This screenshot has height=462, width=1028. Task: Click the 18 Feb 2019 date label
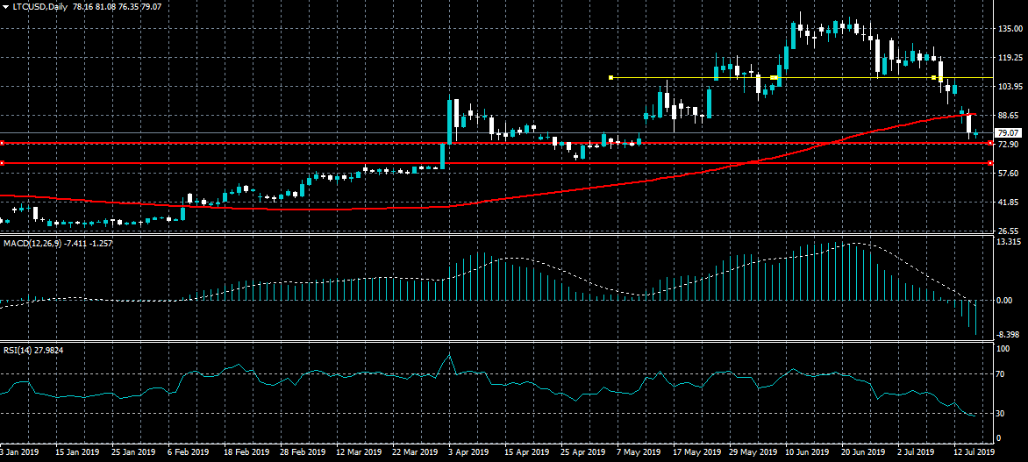coord(246,452)
